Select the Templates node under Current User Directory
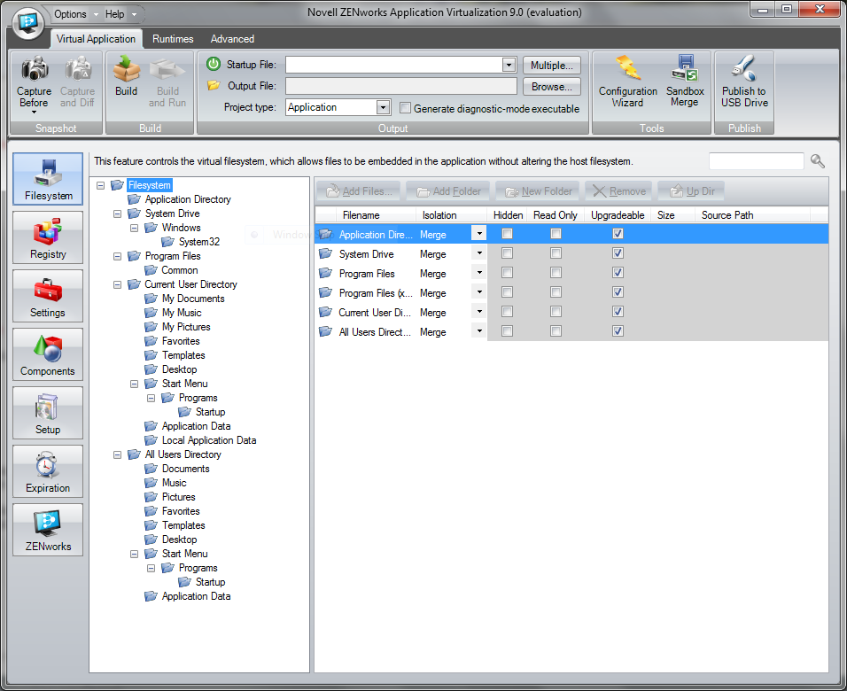The image size is (847, 691). click(183, 355)
